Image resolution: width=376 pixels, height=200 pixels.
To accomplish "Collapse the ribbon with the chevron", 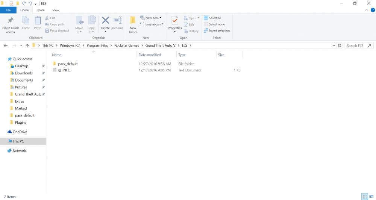I will [x=366, y=10].
